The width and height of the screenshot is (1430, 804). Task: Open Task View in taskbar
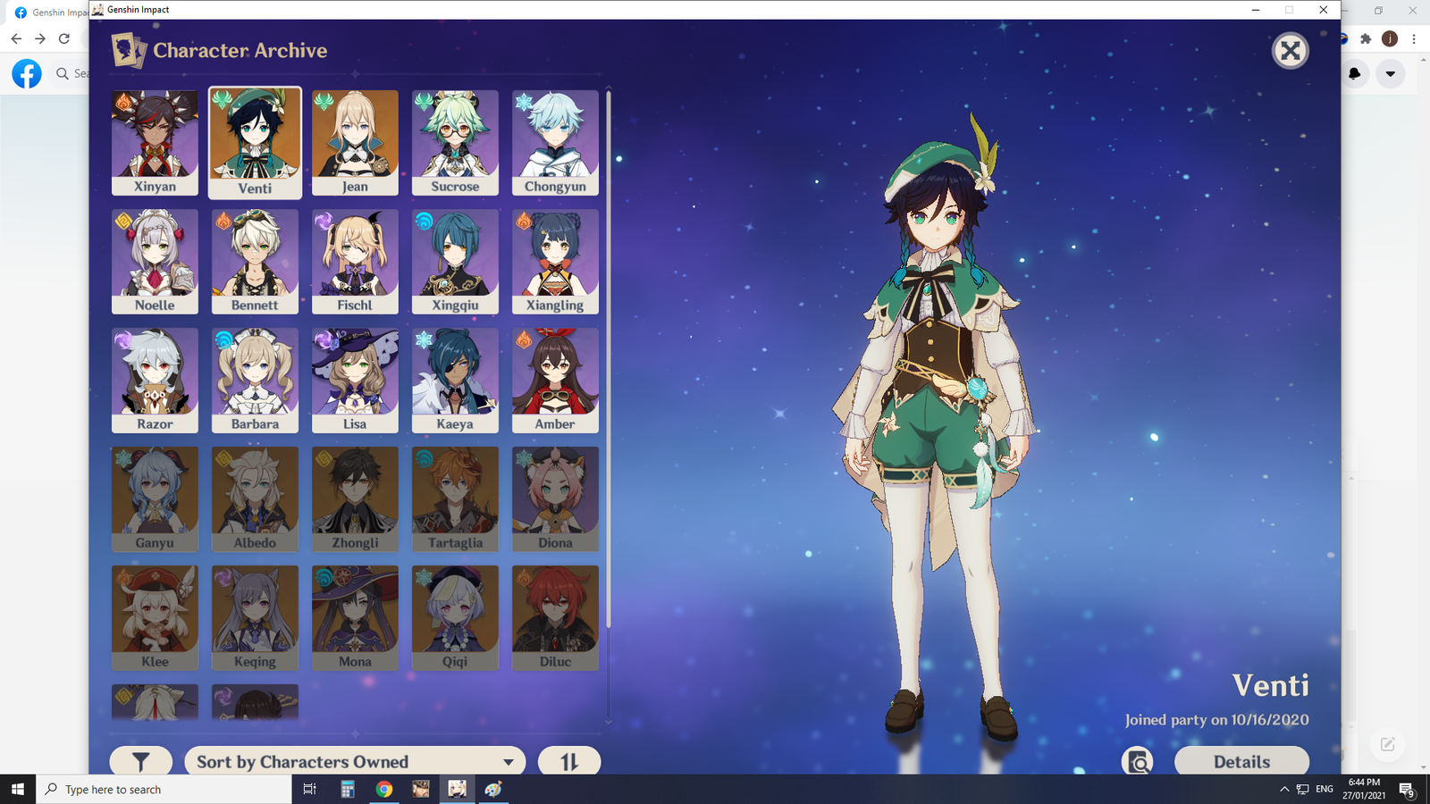(310, 789)
